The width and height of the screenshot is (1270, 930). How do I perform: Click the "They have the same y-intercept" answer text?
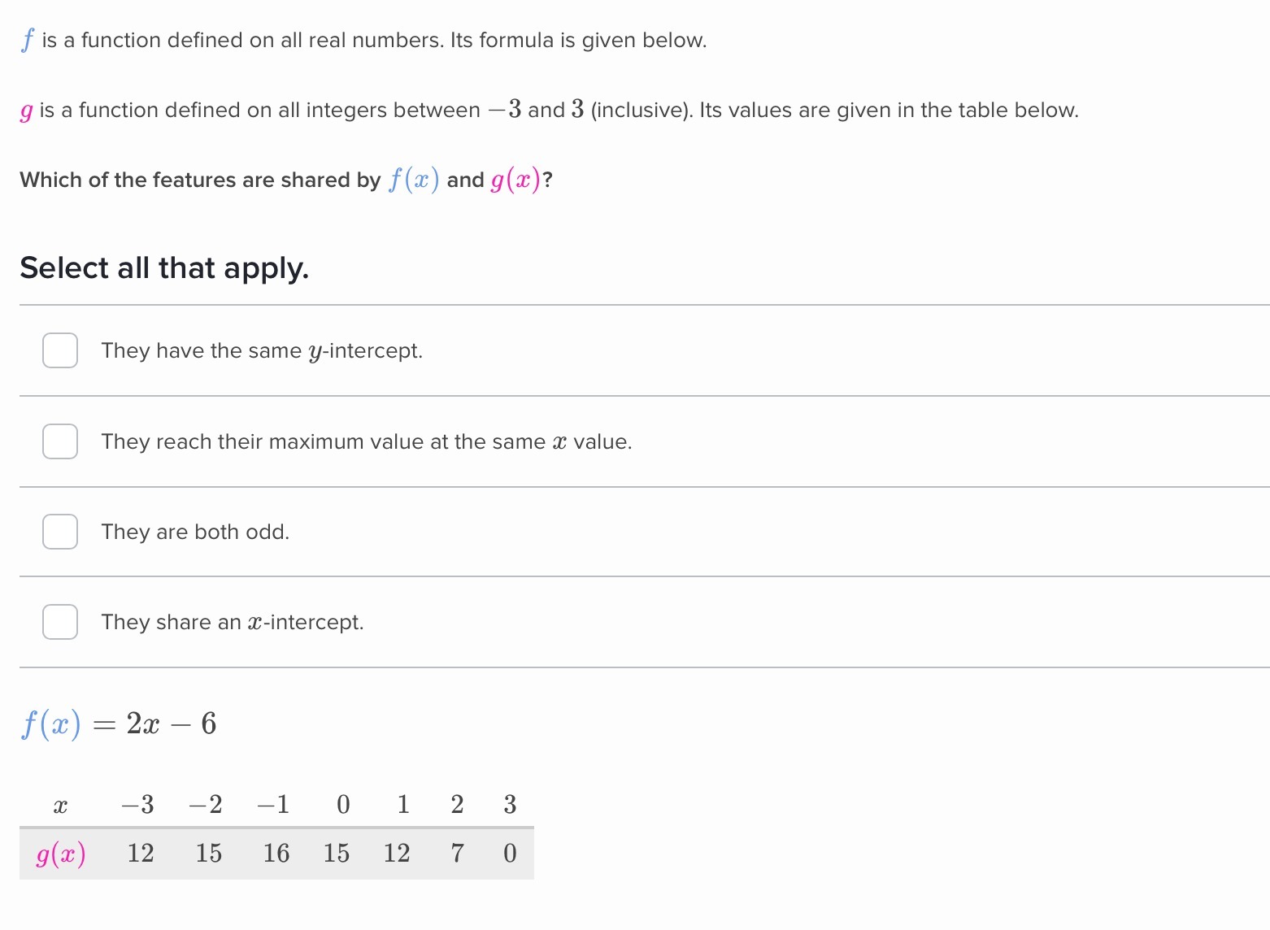(x=262, y=351)
